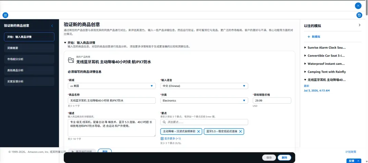Image resolution: width=368 pixels, height=163 pixels.
Task: Expand Sunrise Alarm Clock simulation
Action: pos(305,47)
